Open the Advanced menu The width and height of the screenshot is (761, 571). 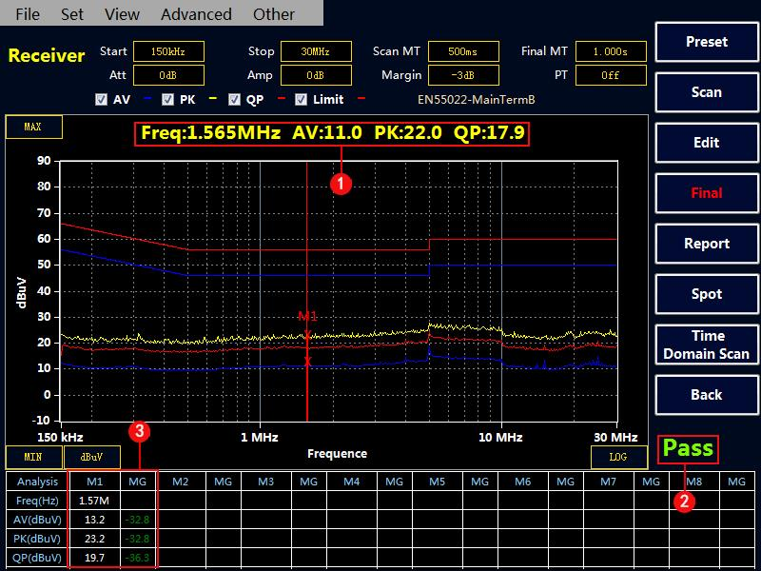coord(196,14)
